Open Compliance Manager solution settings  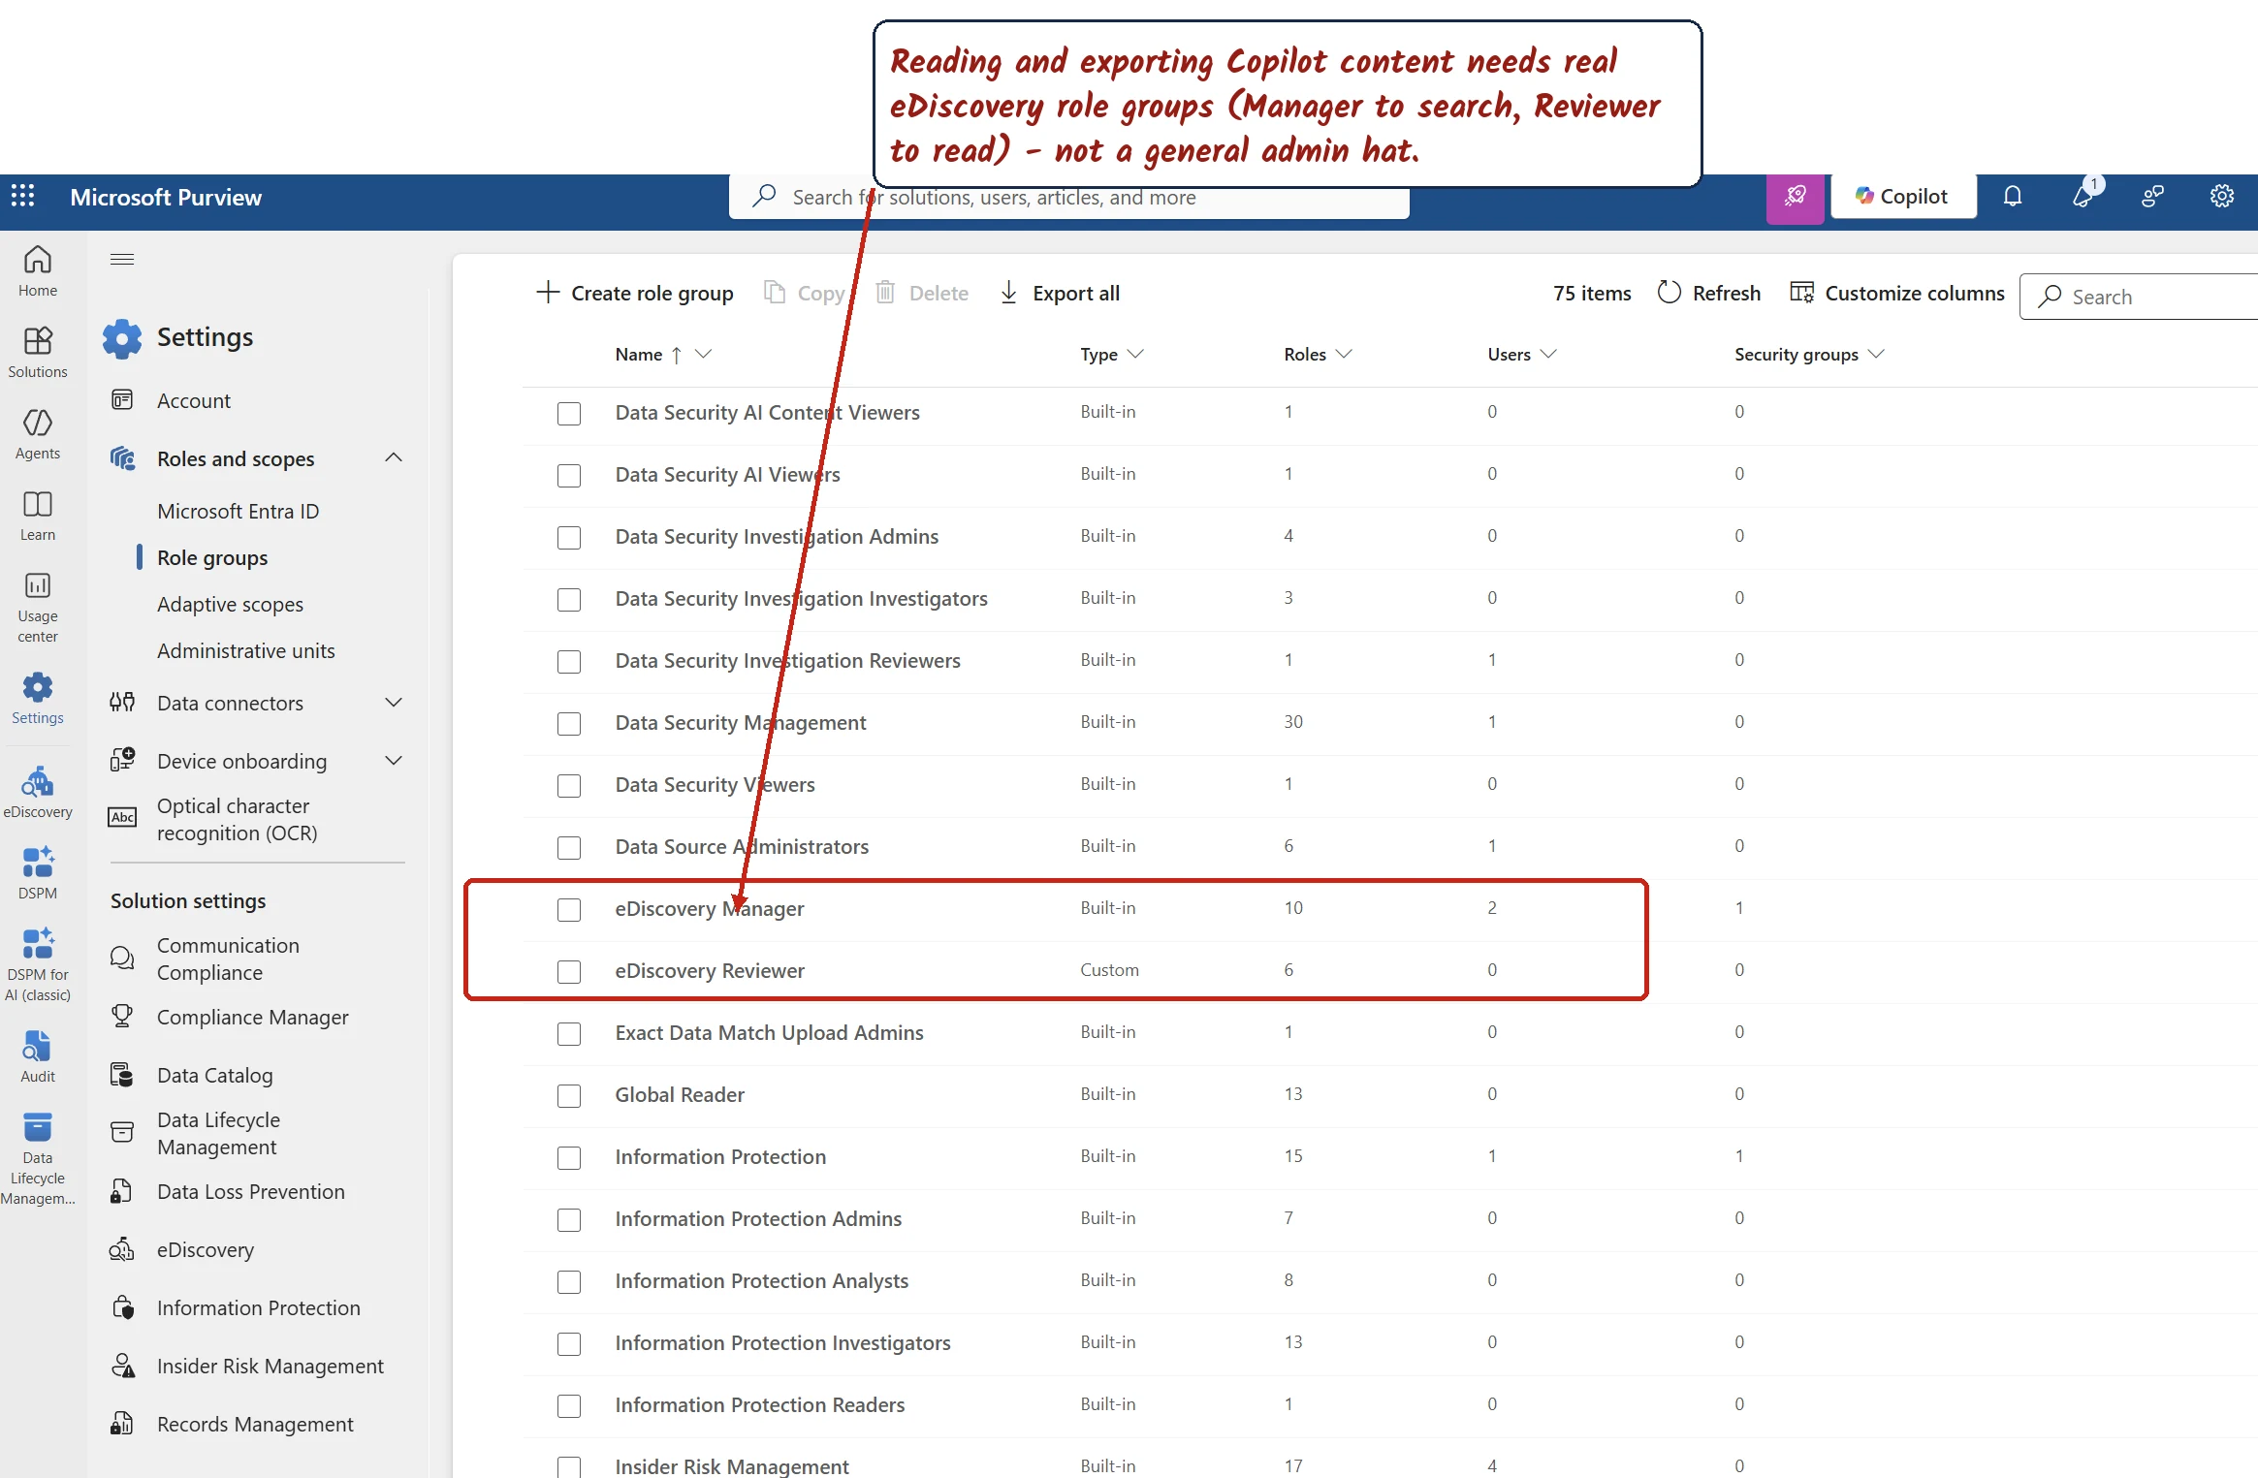tap(253, 1017)
